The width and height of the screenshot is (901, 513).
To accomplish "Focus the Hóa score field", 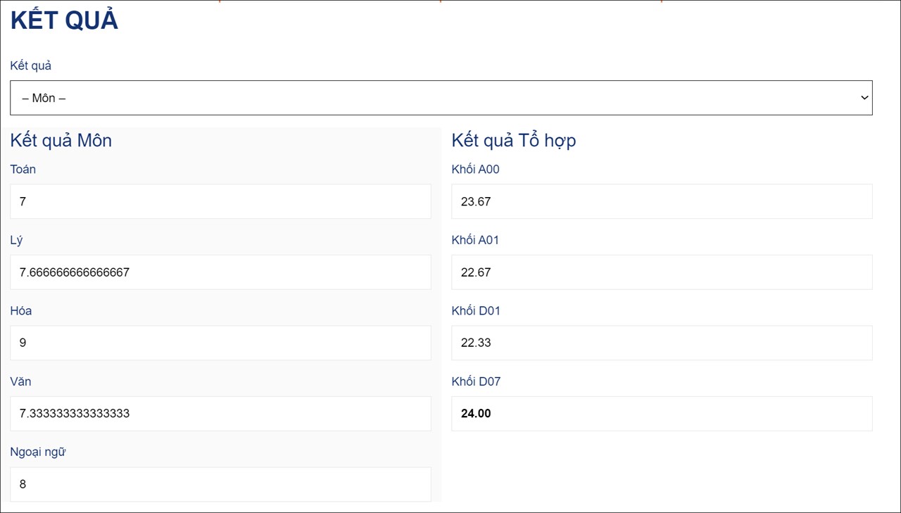I will [x=220, y=343].
